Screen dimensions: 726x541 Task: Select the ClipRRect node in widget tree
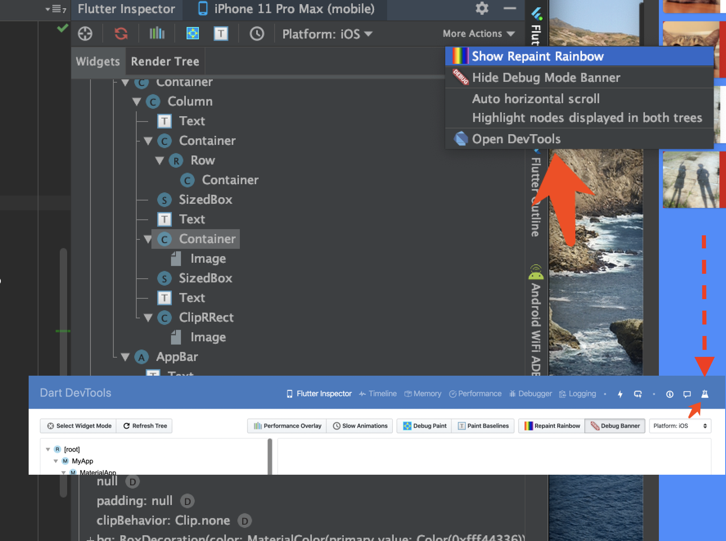206,318
